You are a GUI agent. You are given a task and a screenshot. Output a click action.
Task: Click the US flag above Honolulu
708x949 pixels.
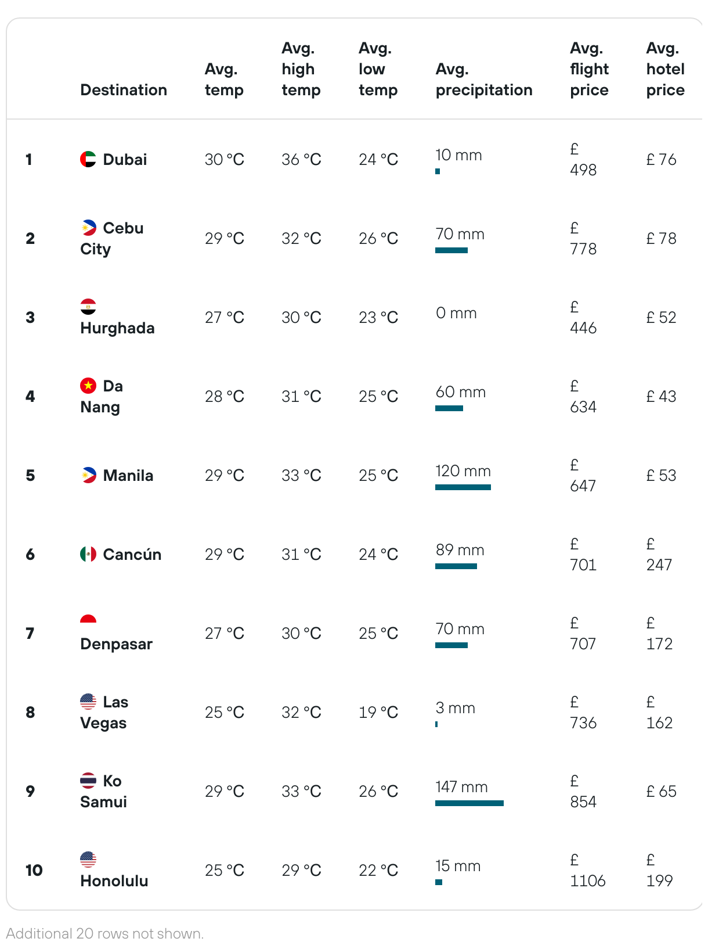point(88,860)
